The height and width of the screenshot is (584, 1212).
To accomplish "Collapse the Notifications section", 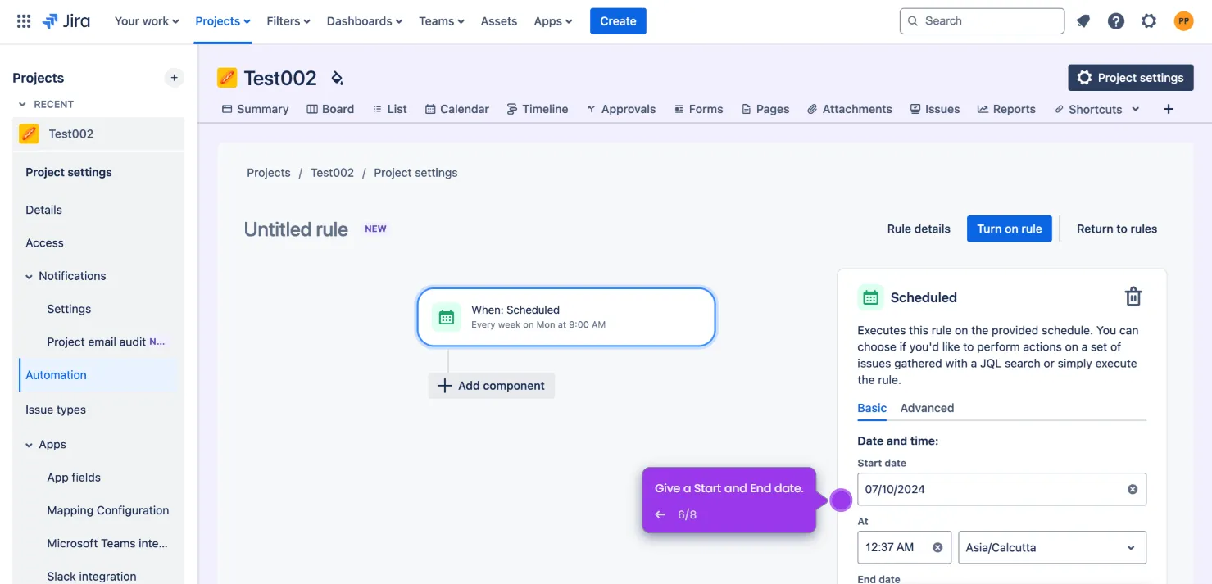I will pos(30,275).
